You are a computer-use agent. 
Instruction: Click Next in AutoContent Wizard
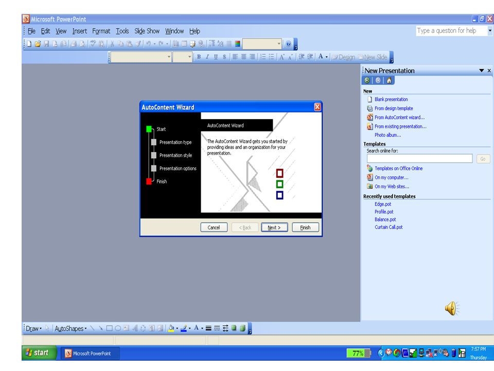point(274,227)
